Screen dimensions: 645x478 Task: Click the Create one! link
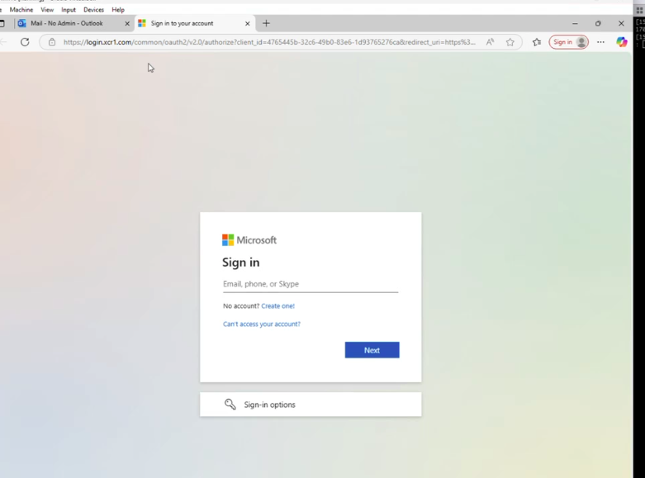[277, 306]
